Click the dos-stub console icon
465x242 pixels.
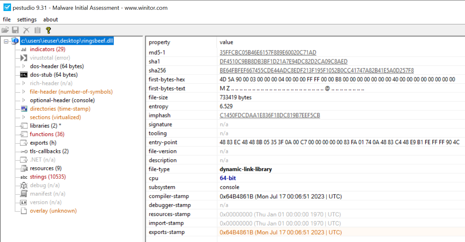pyautogui.click(x=24, y=75)
